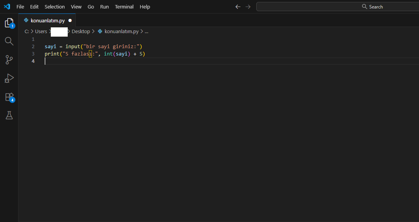Click the Search command center box
Screen dimensions: 419x222
click(x=337, y=7)
